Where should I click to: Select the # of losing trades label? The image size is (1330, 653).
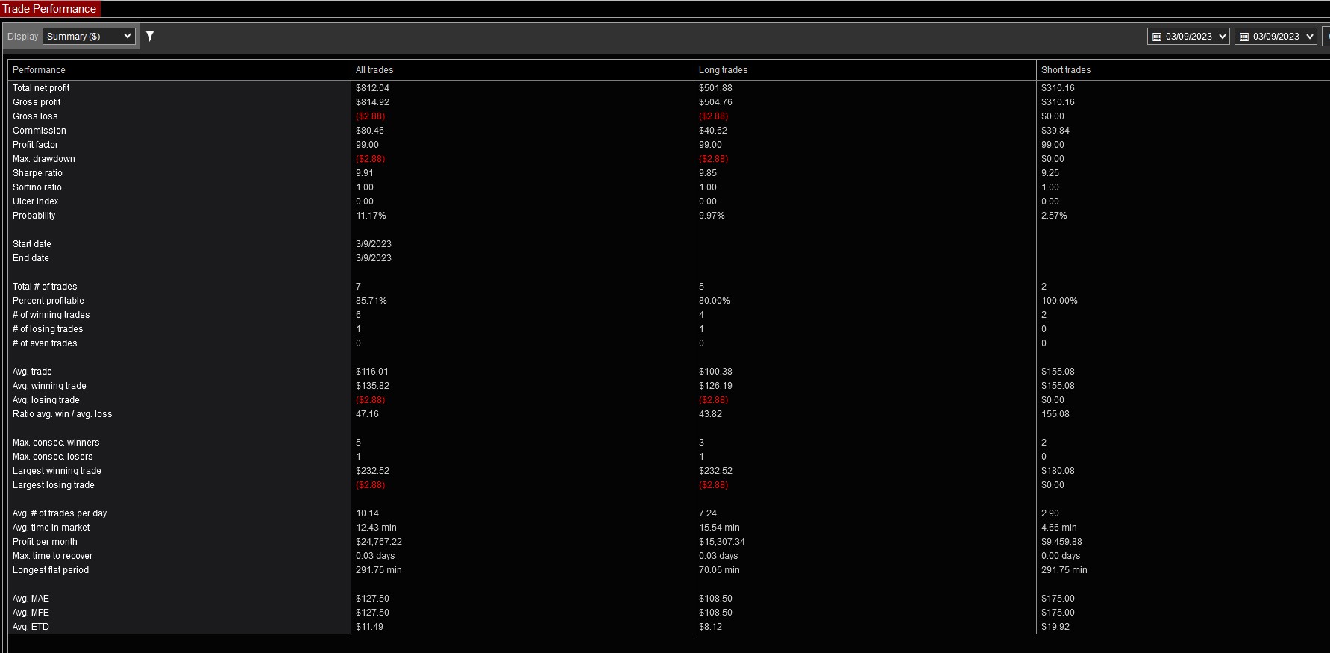[x=48, y=329]
